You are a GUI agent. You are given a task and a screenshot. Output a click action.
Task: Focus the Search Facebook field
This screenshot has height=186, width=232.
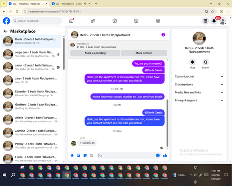(x=37, y=21)
